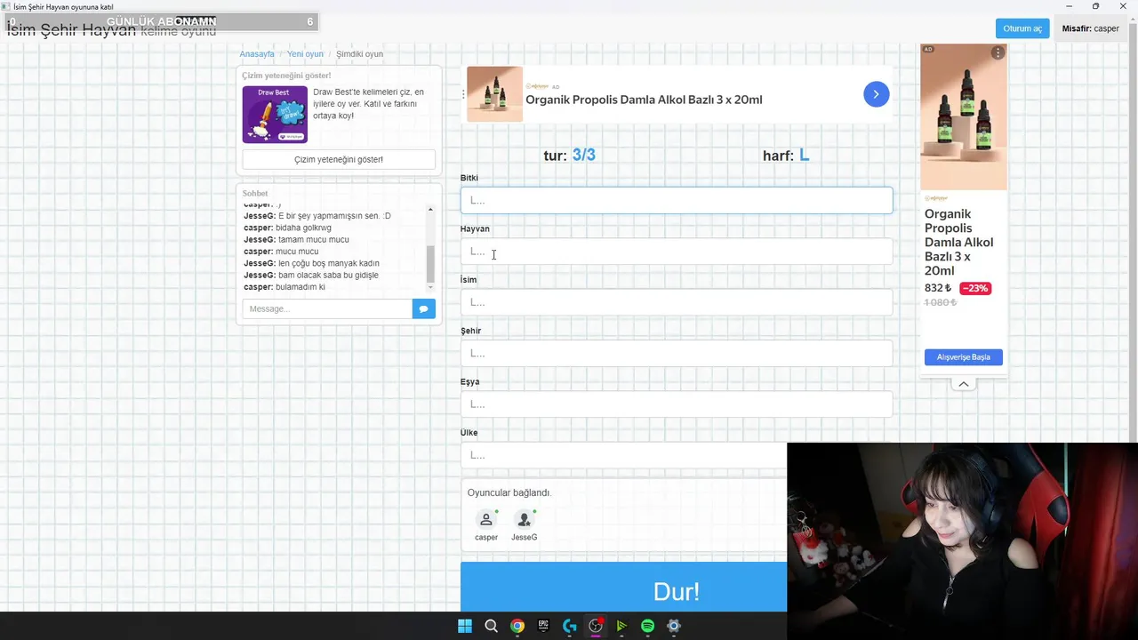Image resolution: width=1138 pixels, height=640 pixels.
Task: Click Çizim yeteneğini göster! button
Action: pos(339,160)
